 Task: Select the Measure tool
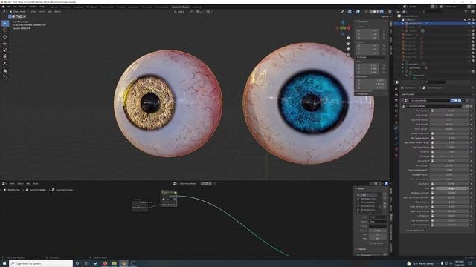5,70
